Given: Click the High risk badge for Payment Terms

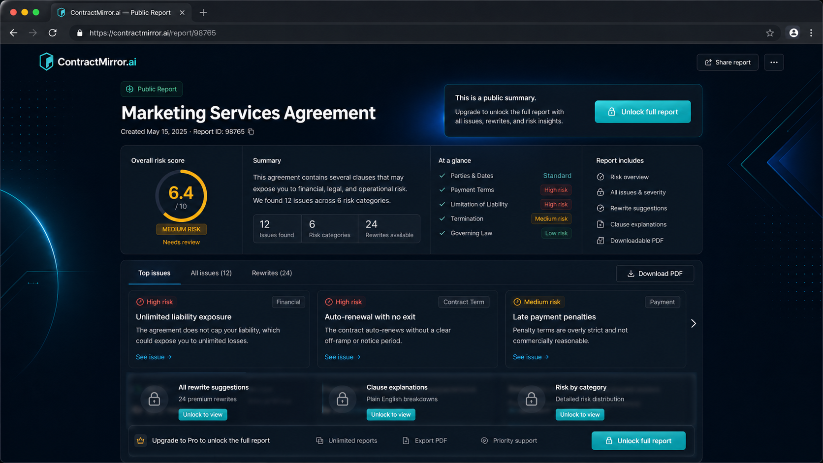Looking at the screenshot, I should click(556, 190).
